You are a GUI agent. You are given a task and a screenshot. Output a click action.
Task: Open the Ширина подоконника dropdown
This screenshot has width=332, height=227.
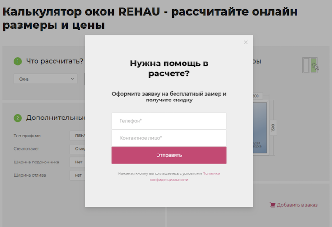click(x=78, y=162)
